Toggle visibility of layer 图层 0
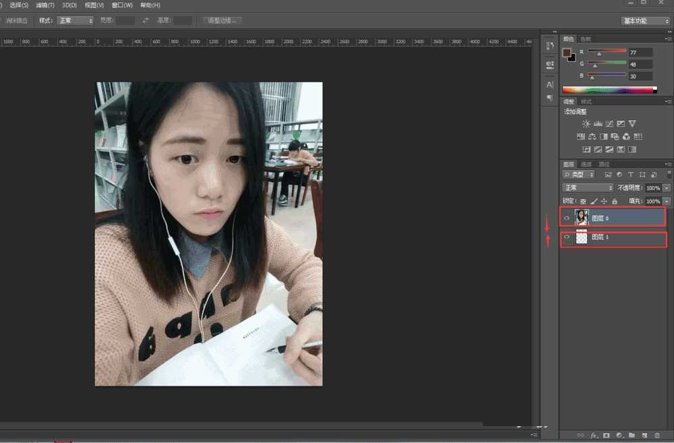The height and width of the screenshot is (443, 674). (567, 217)
